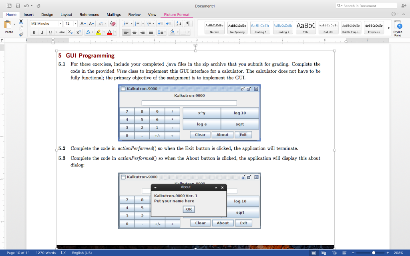
Task: Click the red font color button
Action: coord(110,32)
